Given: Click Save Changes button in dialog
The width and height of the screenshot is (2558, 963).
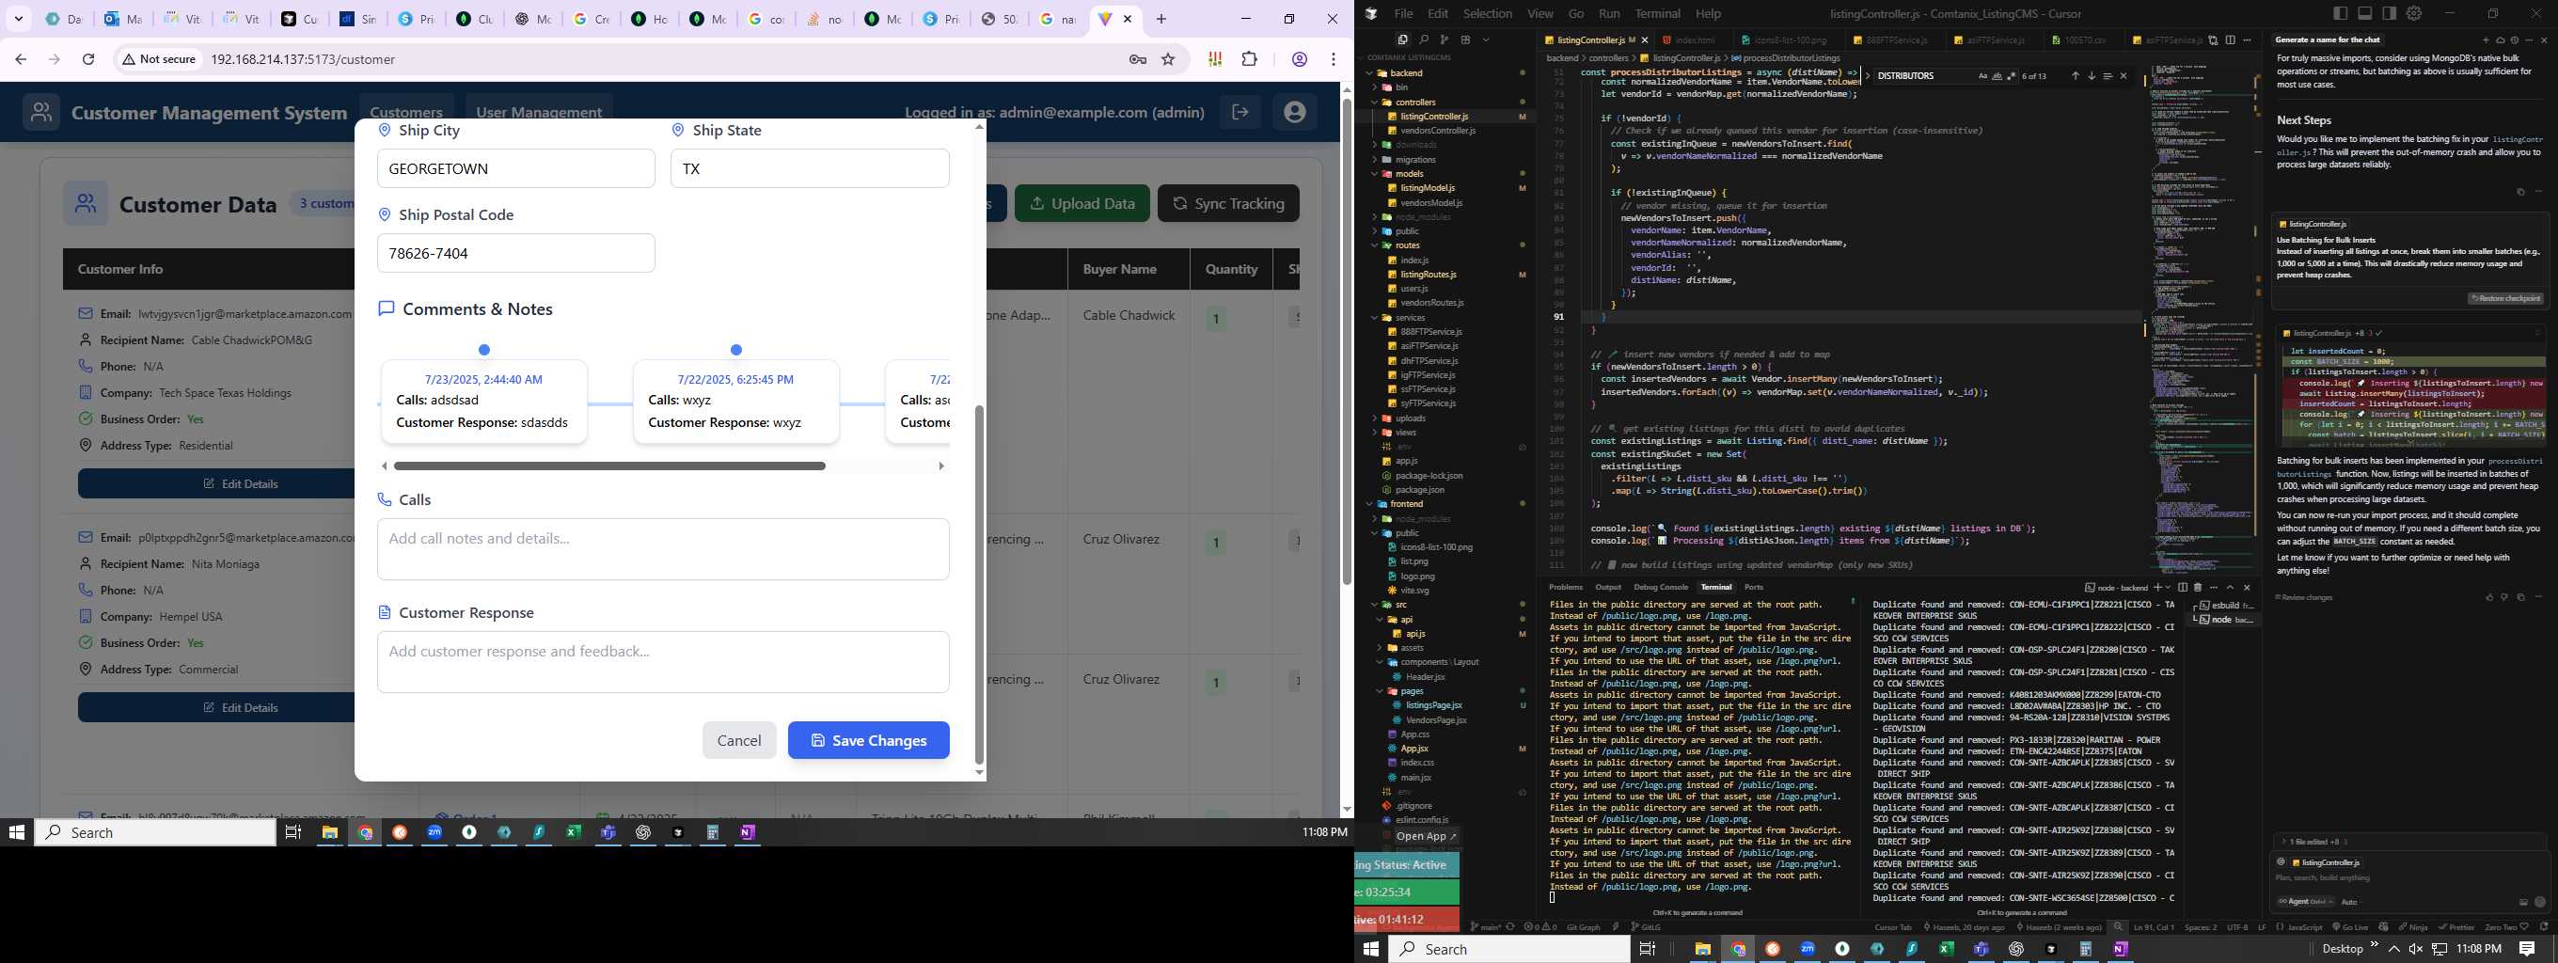Looking at the screenshot, I should pyautogui.click(x=869, y=741).
